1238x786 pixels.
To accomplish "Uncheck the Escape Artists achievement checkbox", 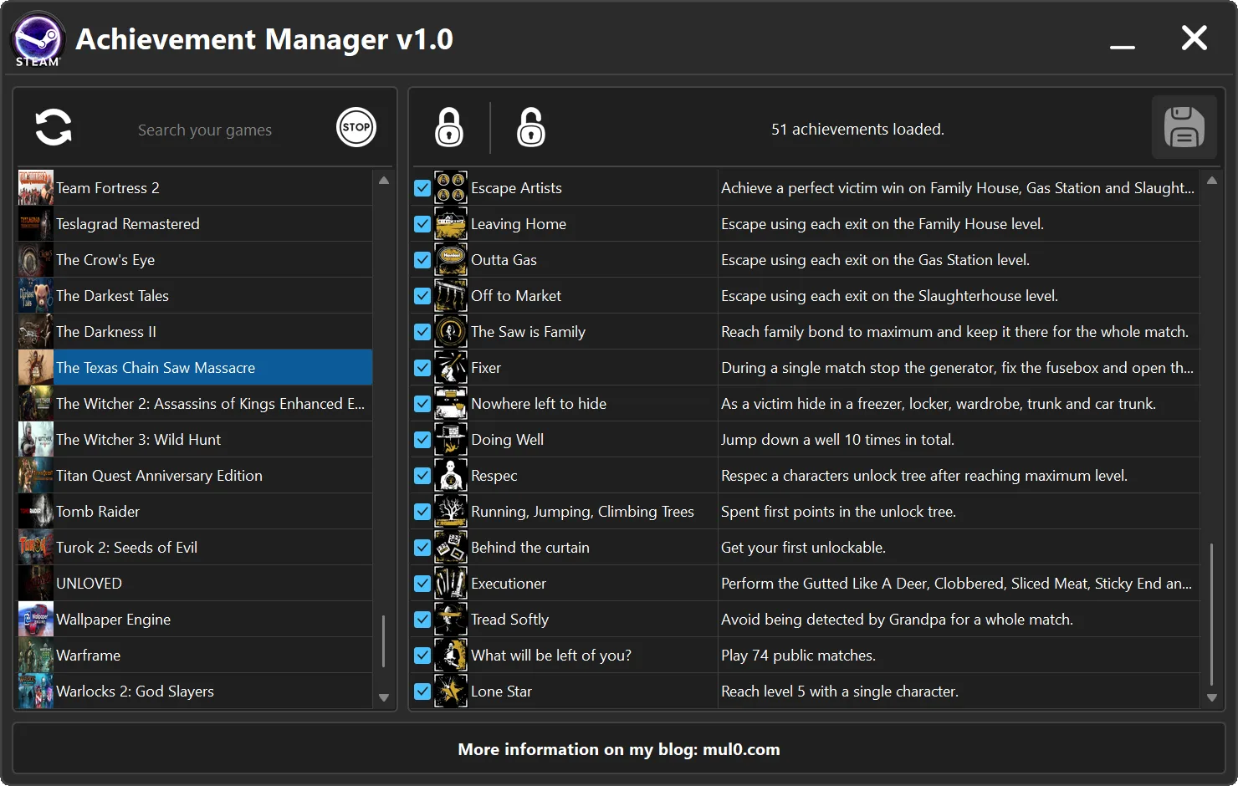I will point(422,188).
